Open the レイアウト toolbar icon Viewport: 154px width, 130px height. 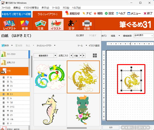click(x=10, y=25)
